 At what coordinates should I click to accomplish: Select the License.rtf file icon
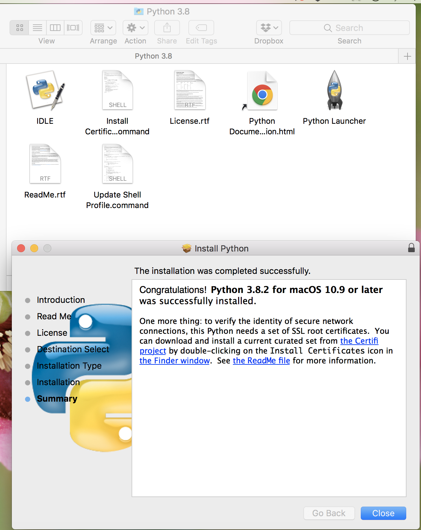pos(190,90)
